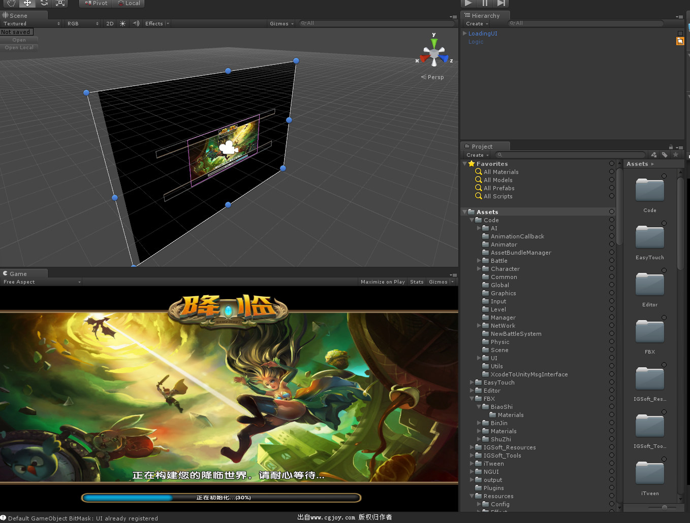The image size is (690, 523).
Task: Click the Open button under Not saved
Action: [19, 40]
